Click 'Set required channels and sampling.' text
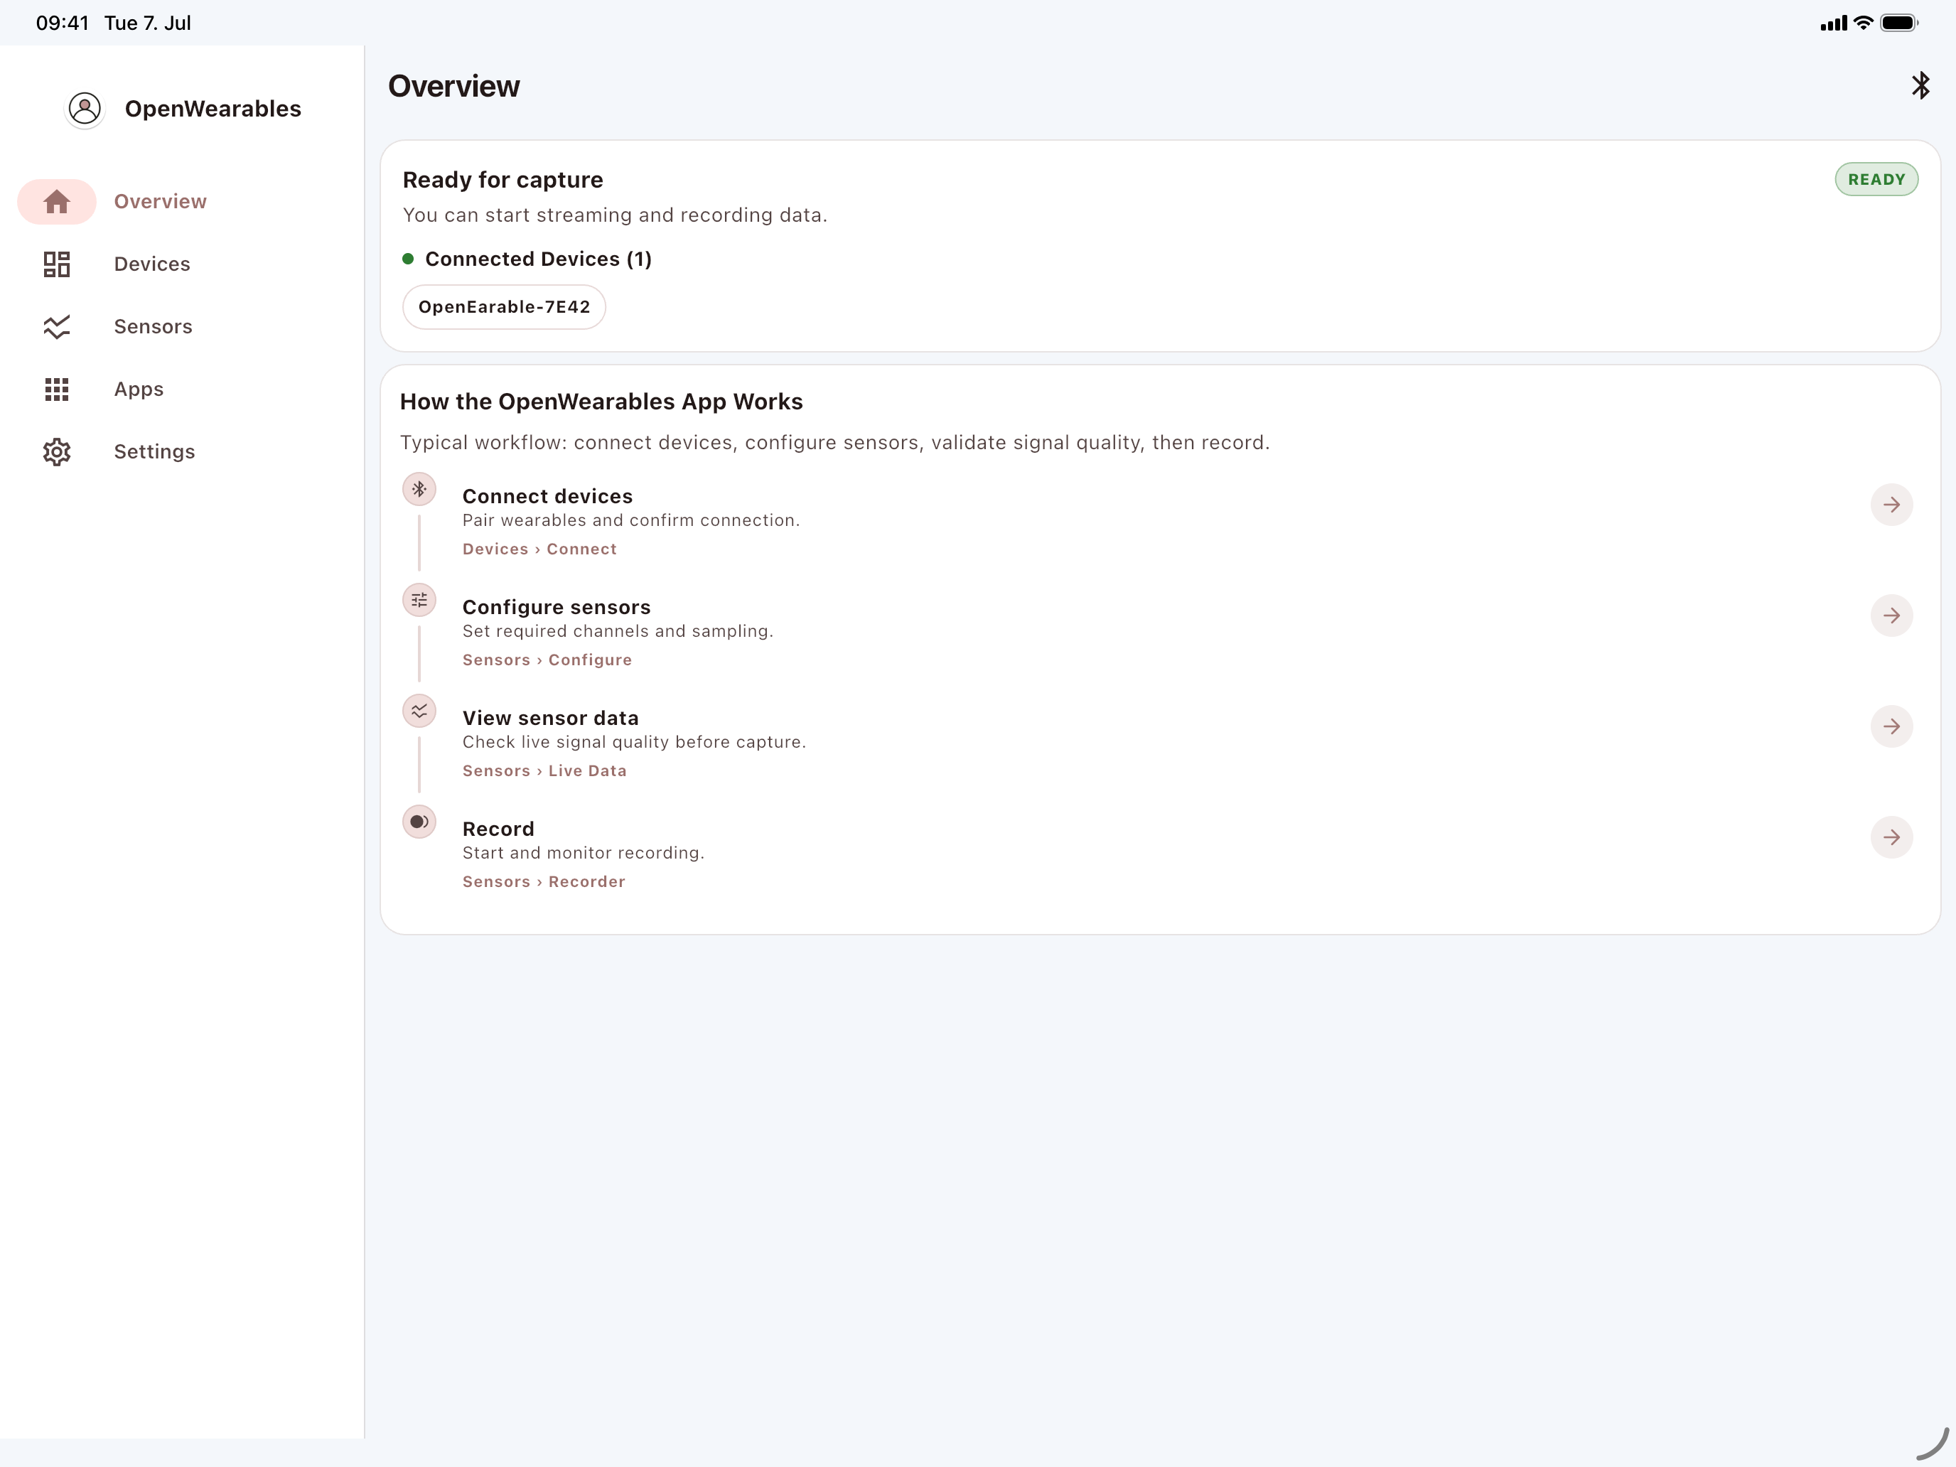This screenshot has height=1467, width=1956. [618, 631]
